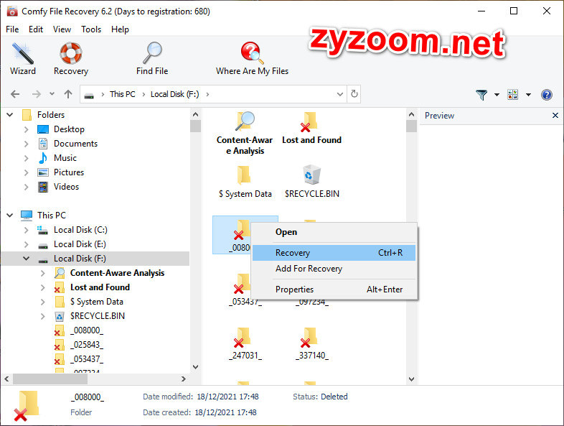The height and width of the screenshot is (426, 564).
Task: Open the Edit menu
Action: tap(36, 29)
